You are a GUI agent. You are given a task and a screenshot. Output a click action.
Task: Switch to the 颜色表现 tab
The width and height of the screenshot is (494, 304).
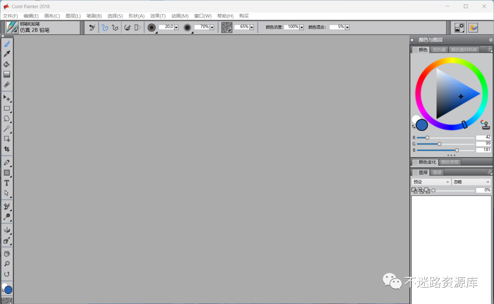(450, 162)
